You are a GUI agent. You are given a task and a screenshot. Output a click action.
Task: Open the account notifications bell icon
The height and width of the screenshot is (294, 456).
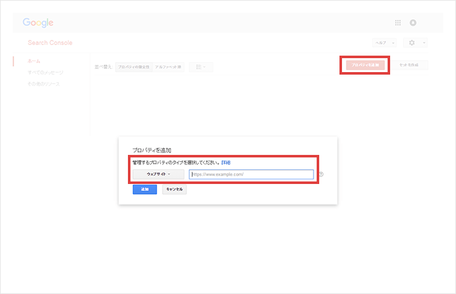[413, 23]
